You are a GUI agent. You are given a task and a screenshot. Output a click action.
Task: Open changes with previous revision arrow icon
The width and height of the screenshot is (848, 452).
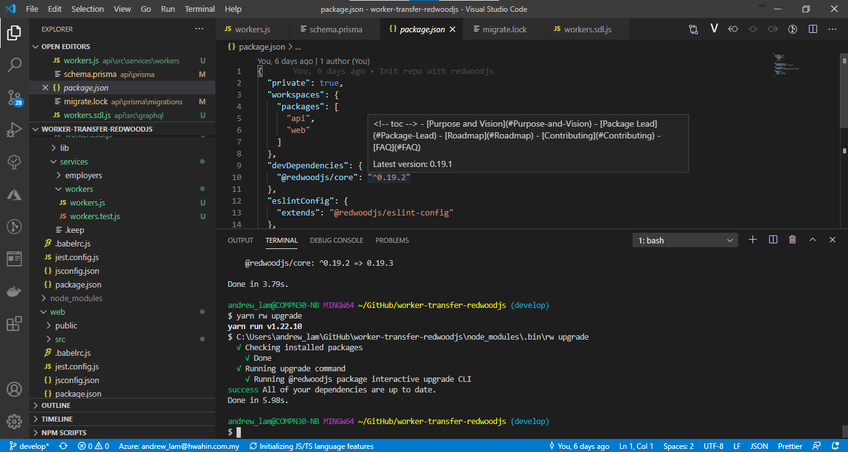point(733,29)
